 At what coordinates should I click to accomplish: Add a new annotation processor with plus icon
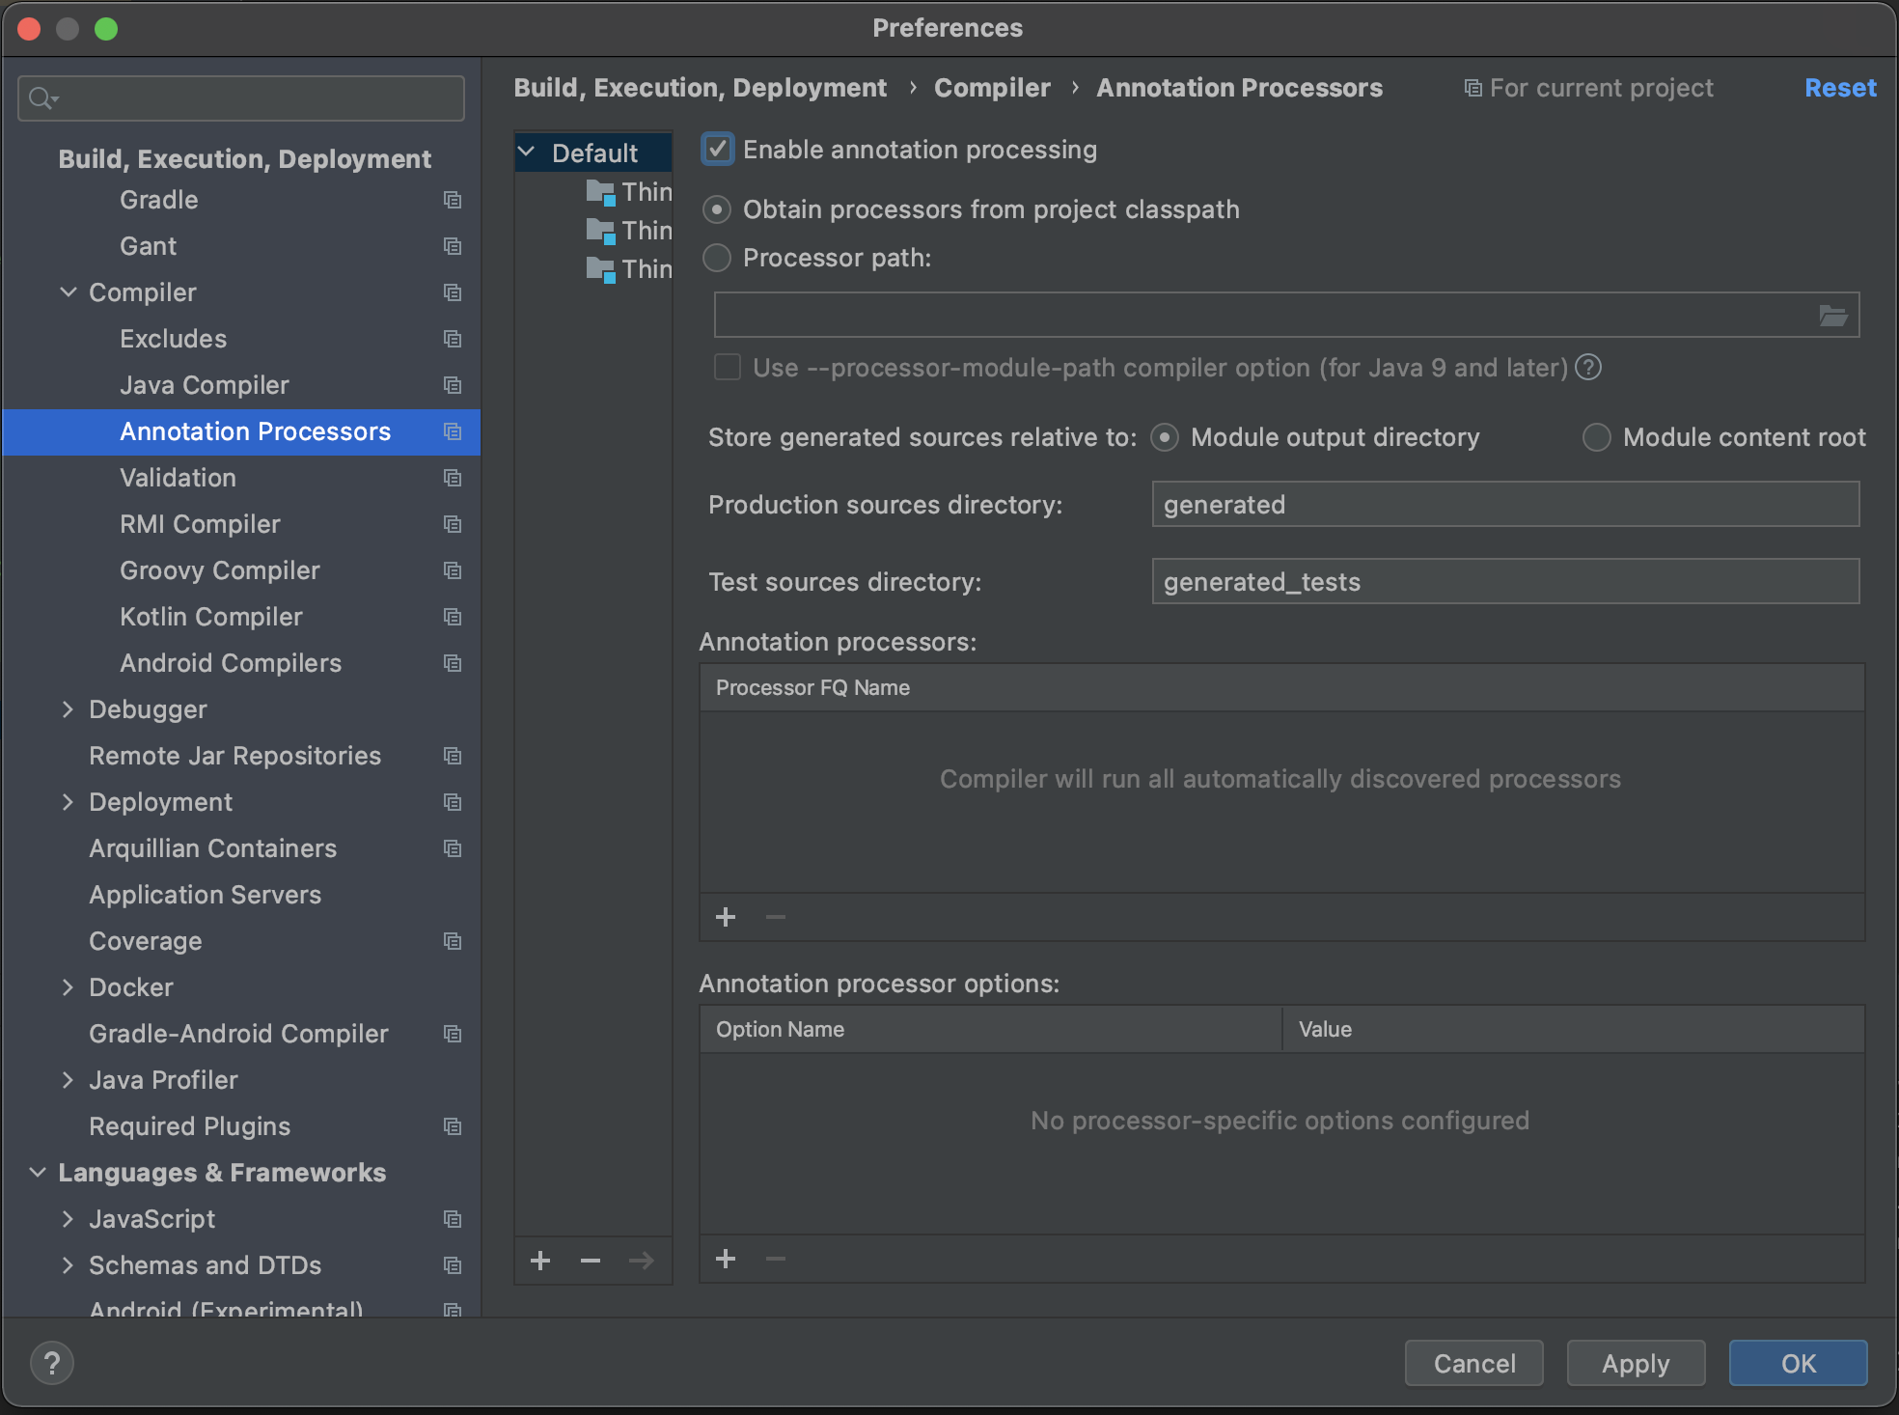pyautogui.click(x=726, y=917)
